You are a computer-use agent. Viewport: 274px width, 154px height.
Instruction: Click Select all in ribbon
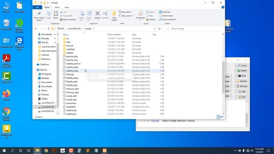[x=164, y=12]
